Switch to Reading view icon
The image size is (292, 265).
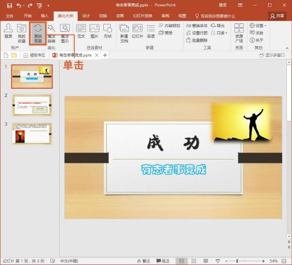tap(206, 261)
